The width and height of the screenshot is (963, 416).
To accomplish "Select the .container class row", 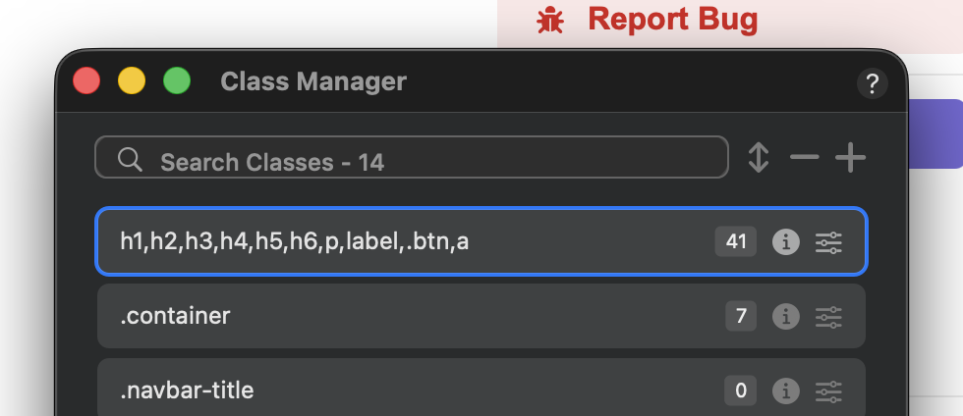I will coord(393,316).
